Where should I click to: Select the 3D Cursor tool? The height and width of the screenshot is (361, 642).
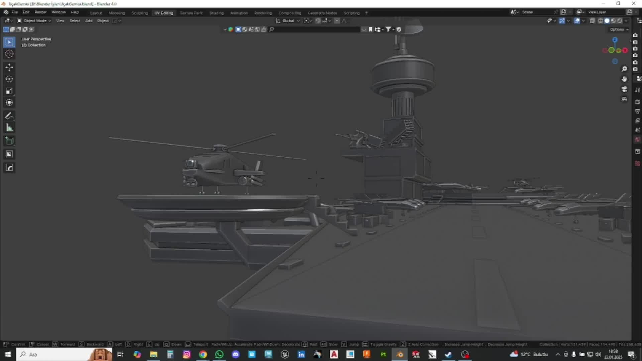[x=9, y=53]
